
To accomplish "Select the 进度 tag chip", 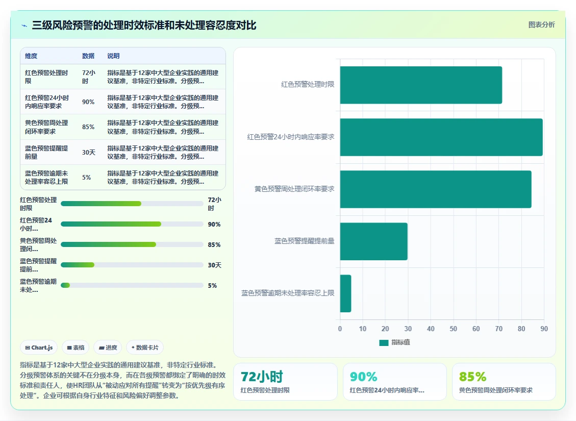I will tap(108, 348).
